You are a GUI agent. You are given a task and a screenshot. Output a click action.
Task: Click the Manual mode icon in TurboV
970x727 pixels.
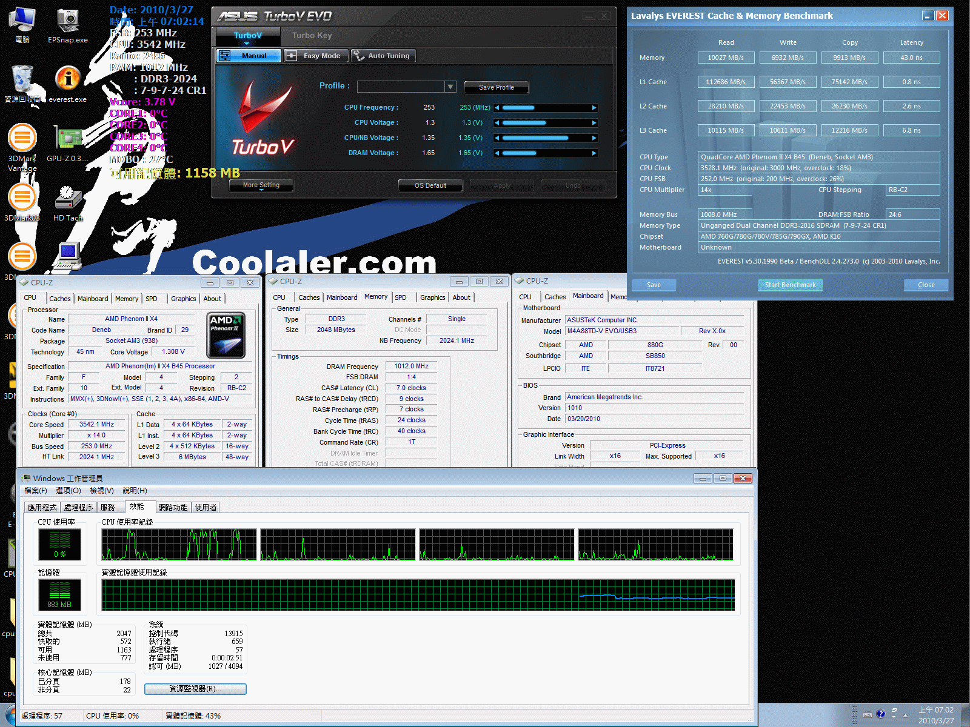pyautogui.click(x=225, y=56)
